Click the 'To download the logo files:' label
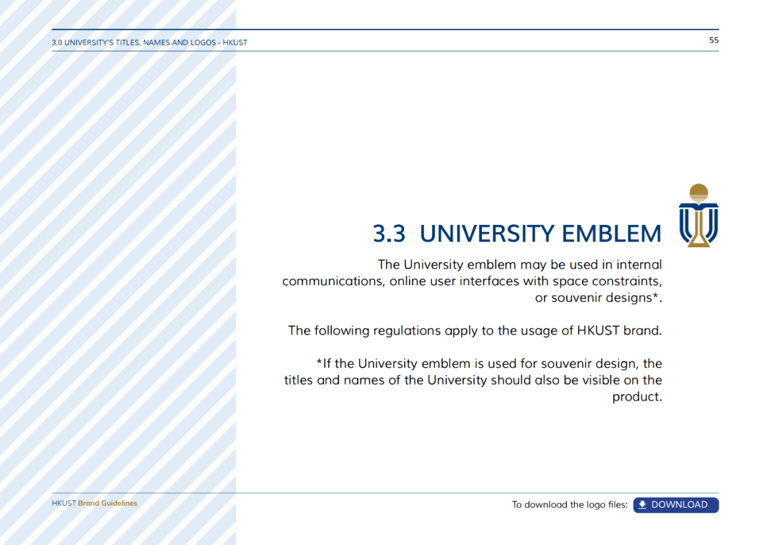Viewport: 771px width, 545px height. coord(570,505)
